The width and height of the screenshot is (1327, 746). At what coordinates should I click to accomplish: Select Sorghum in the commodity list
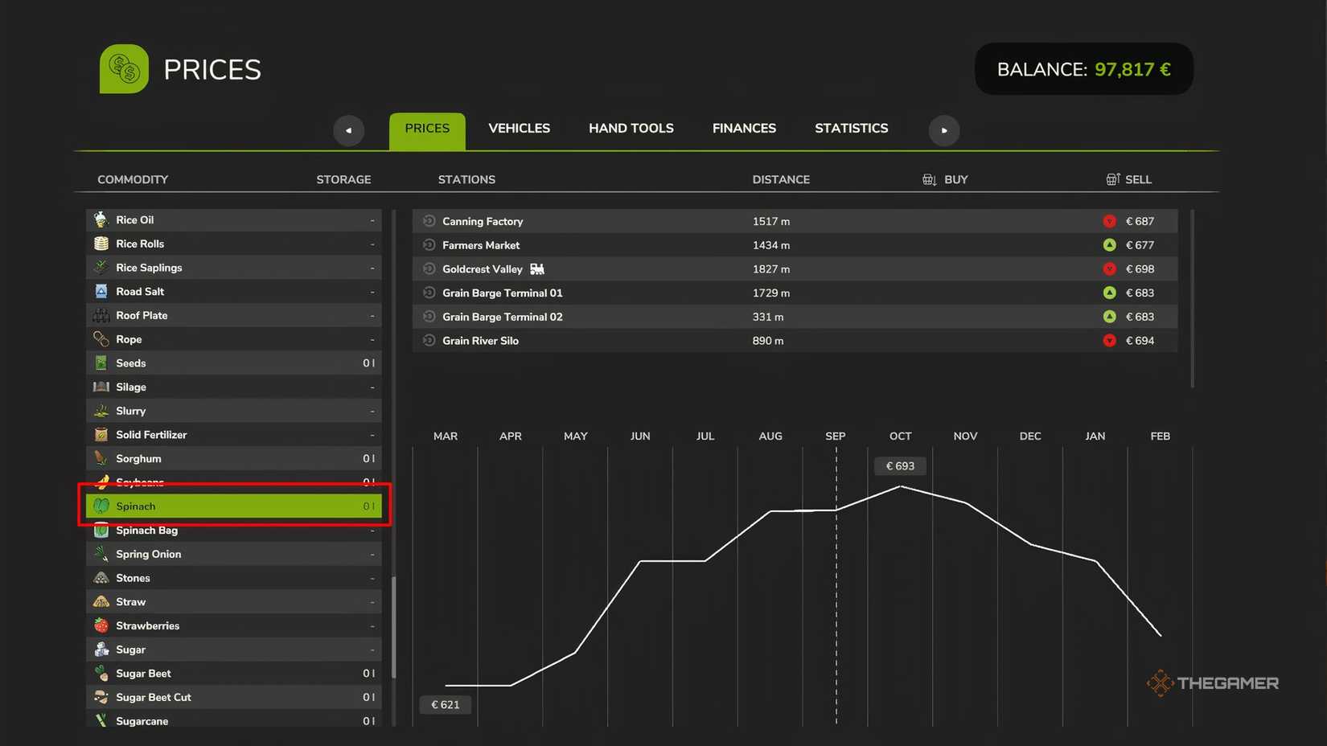click(233, 458)
